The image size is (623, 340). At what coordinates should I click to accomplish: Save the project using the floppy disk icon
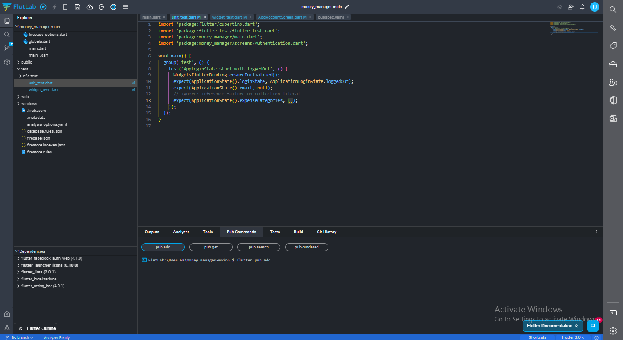tap(77, 7)
